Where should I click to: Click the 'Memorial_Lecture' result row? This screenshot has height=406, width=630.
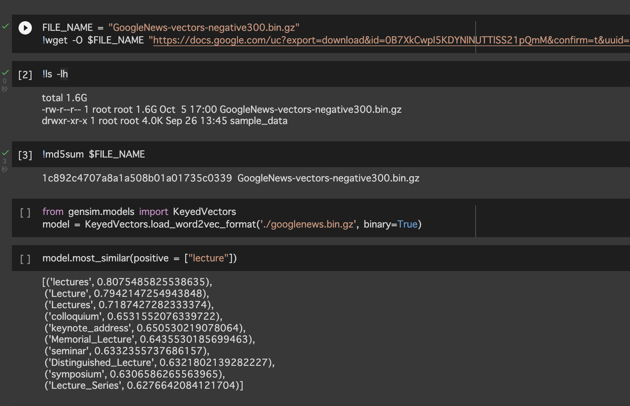tap(150, 339)
